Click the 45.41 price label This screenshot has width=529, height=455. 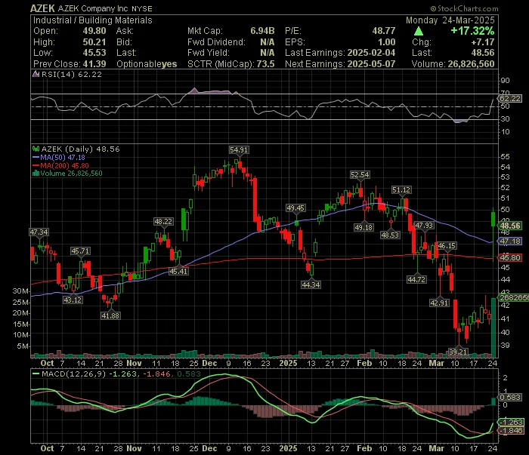(x=178, y=271)
